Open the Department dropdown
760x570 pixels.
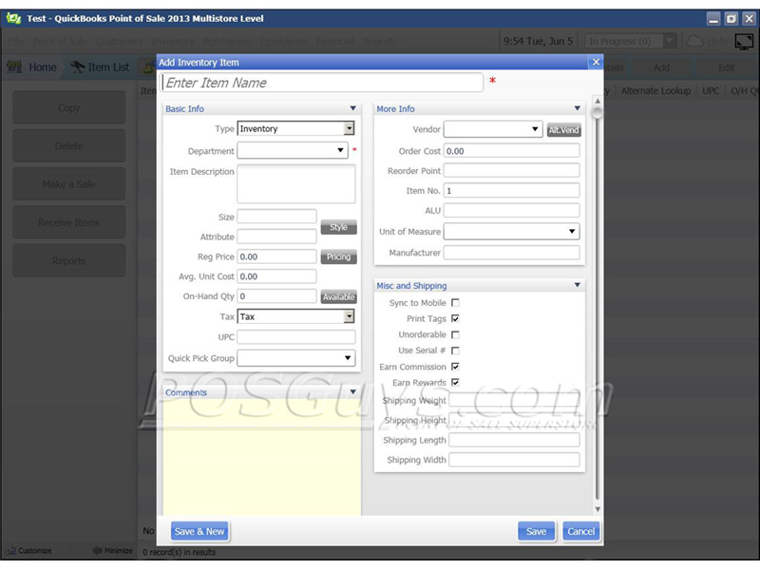tap(340, 150)
